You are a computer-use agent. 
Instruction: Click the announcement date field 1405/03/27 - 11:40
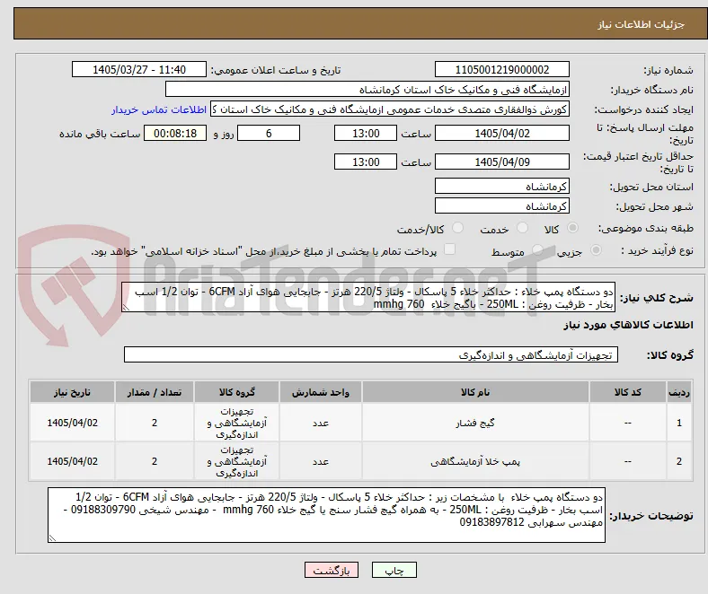tap(139, 69)
